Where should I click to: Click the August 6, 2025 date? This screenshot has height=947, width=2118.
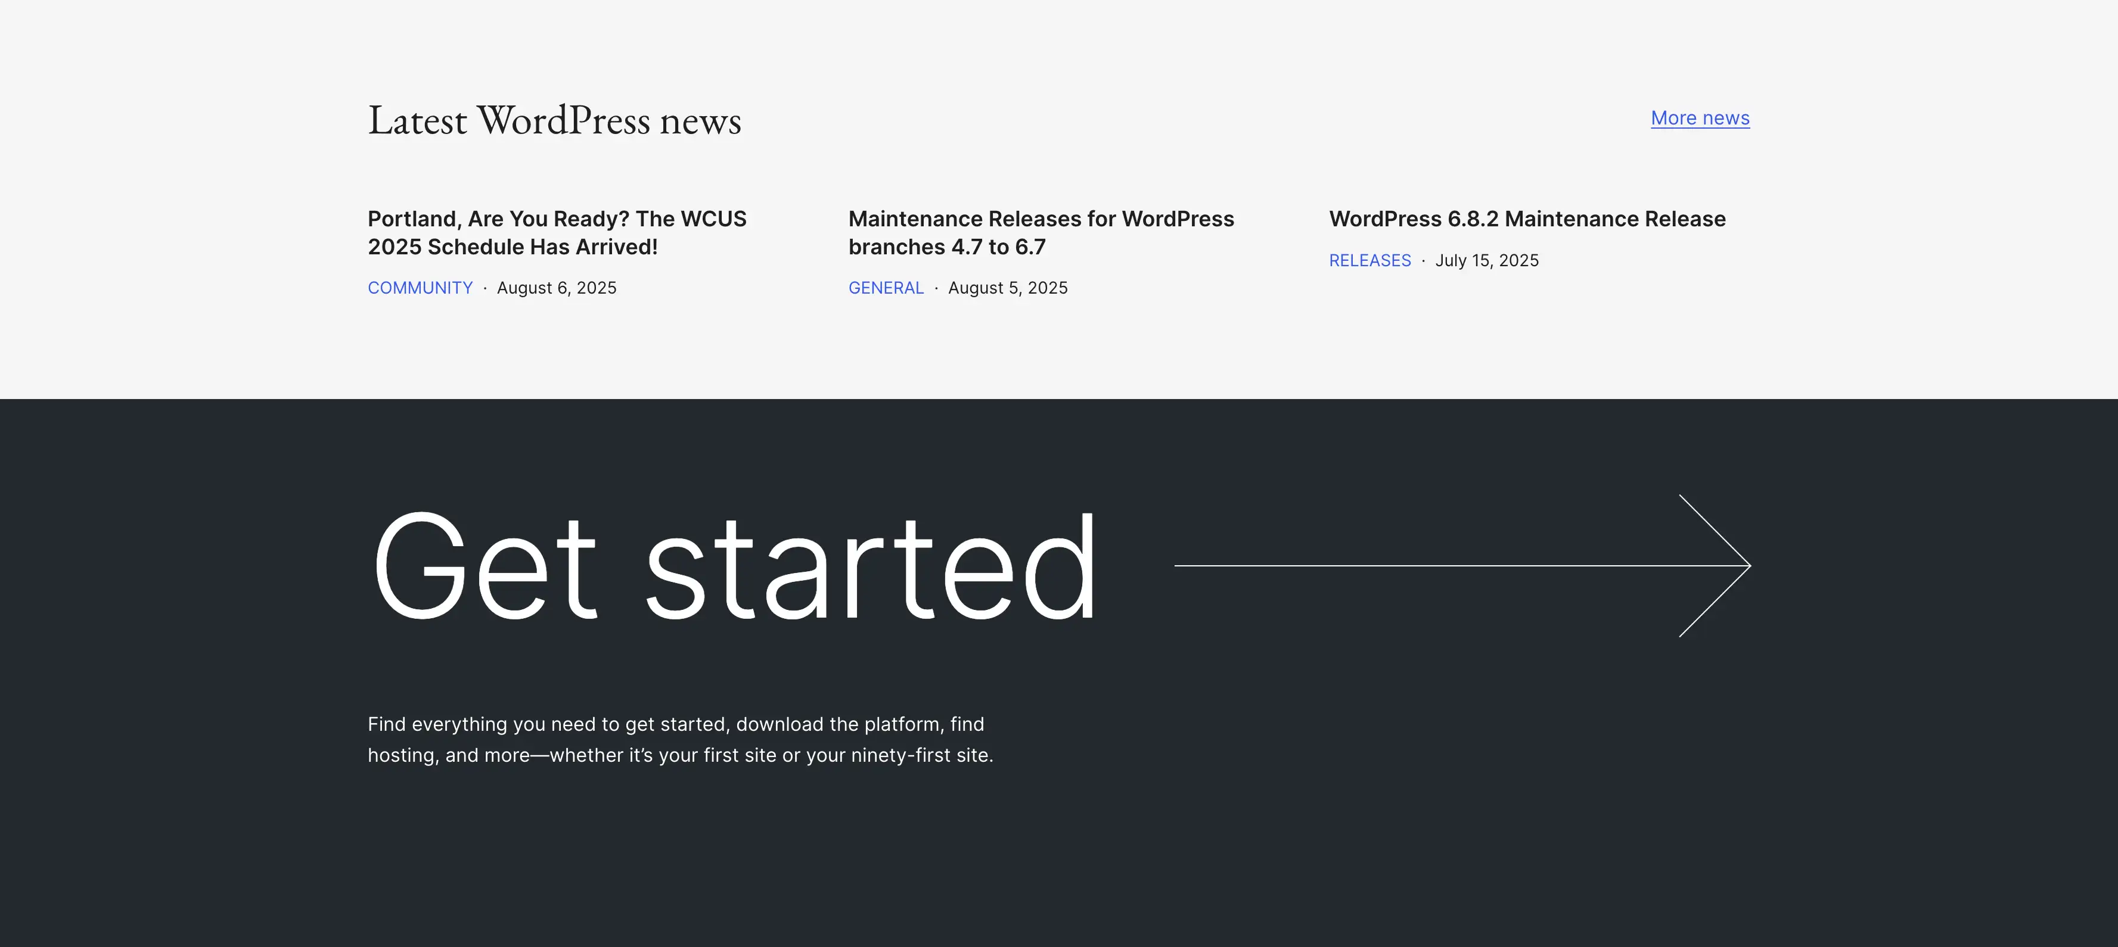click(x=557, y=288)
